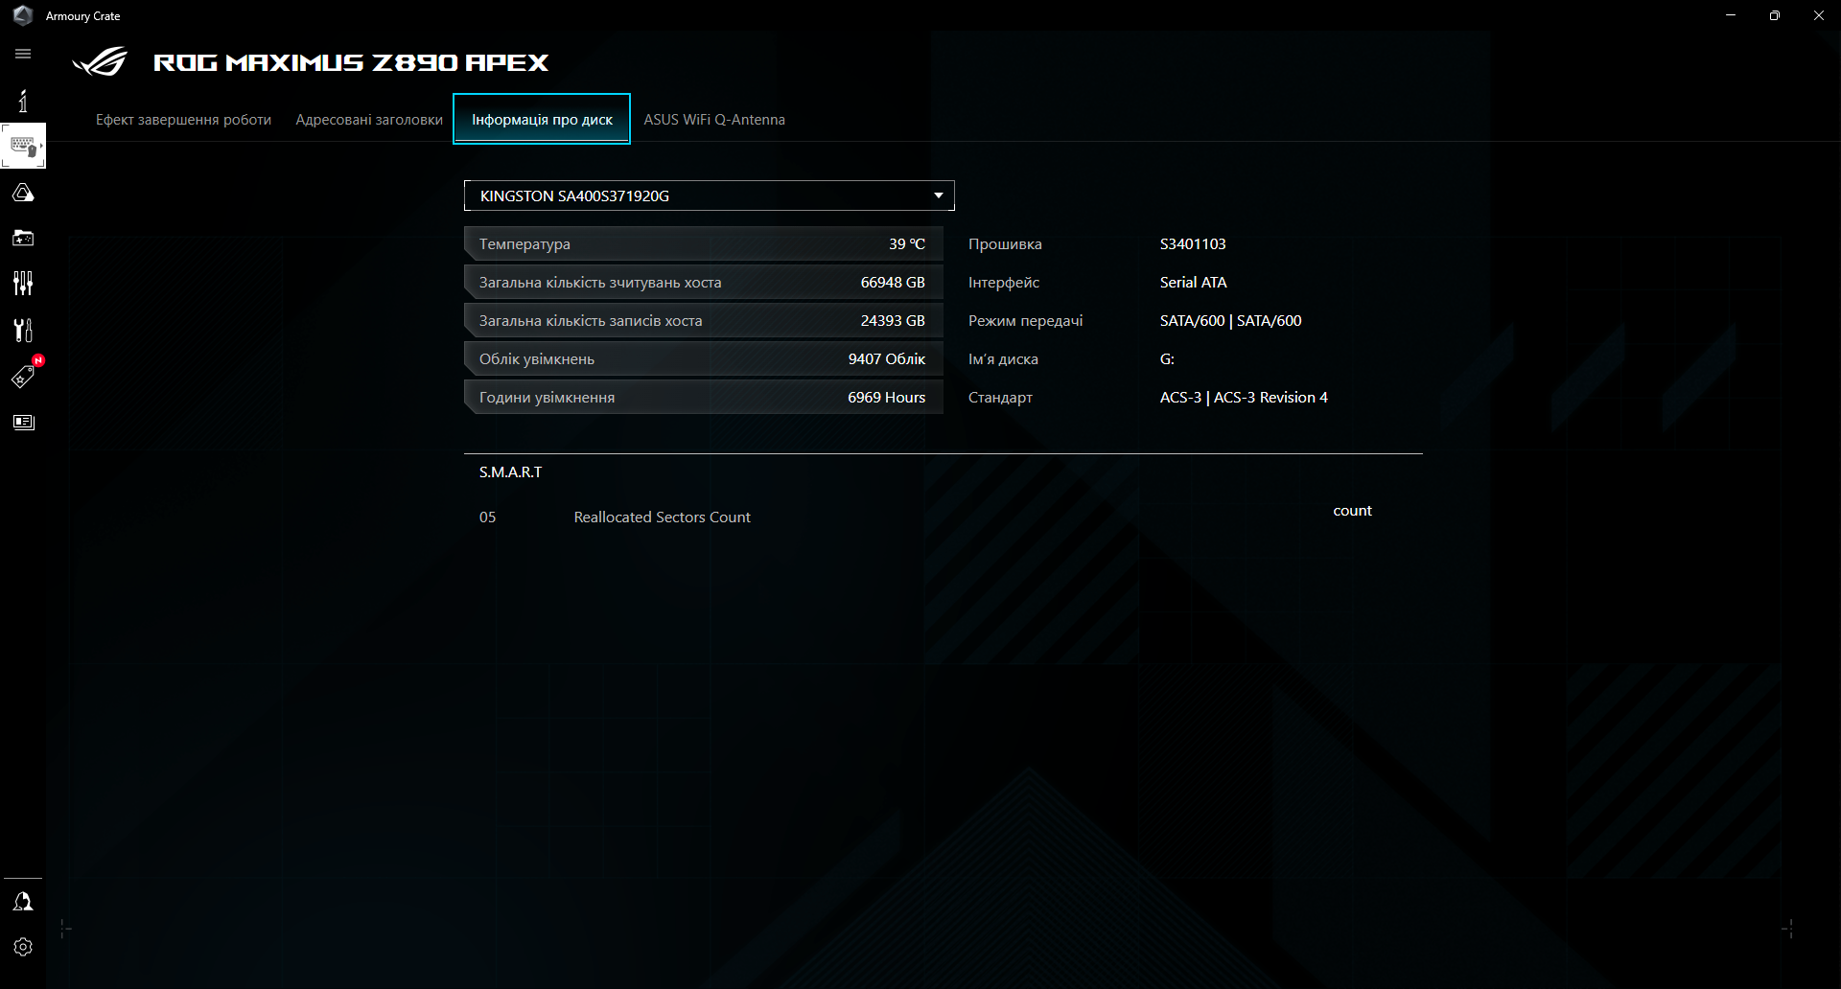The height and width of the screenshot is (989, 1841).
Task: Click the Температура row label
Action: click(x=524, y=244)
